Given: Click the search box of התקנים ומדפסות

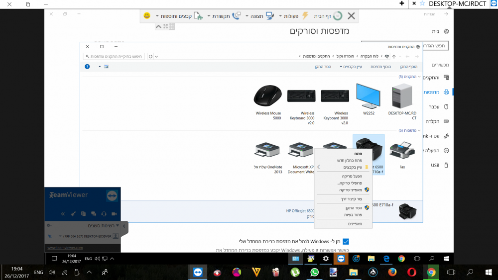Looking at the screenshot, I should tap(114, 56).
